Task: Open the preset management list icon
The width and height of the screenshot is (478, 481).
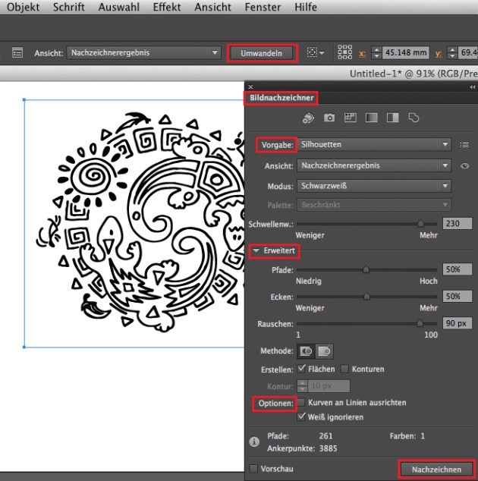Action: [464, 144]
